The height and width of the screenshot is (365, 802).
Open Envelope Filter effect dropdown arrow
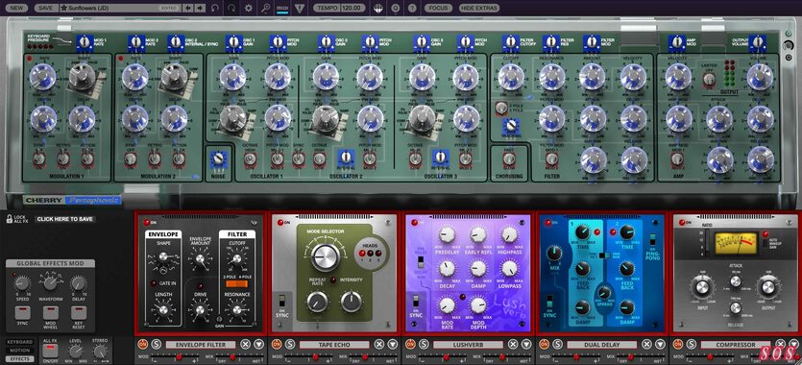(258, 344)
